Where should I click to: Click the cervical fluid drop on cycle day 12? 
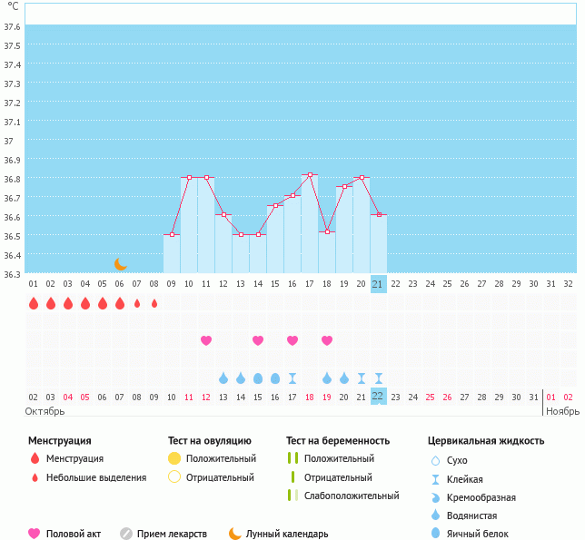tap(223, 378)
